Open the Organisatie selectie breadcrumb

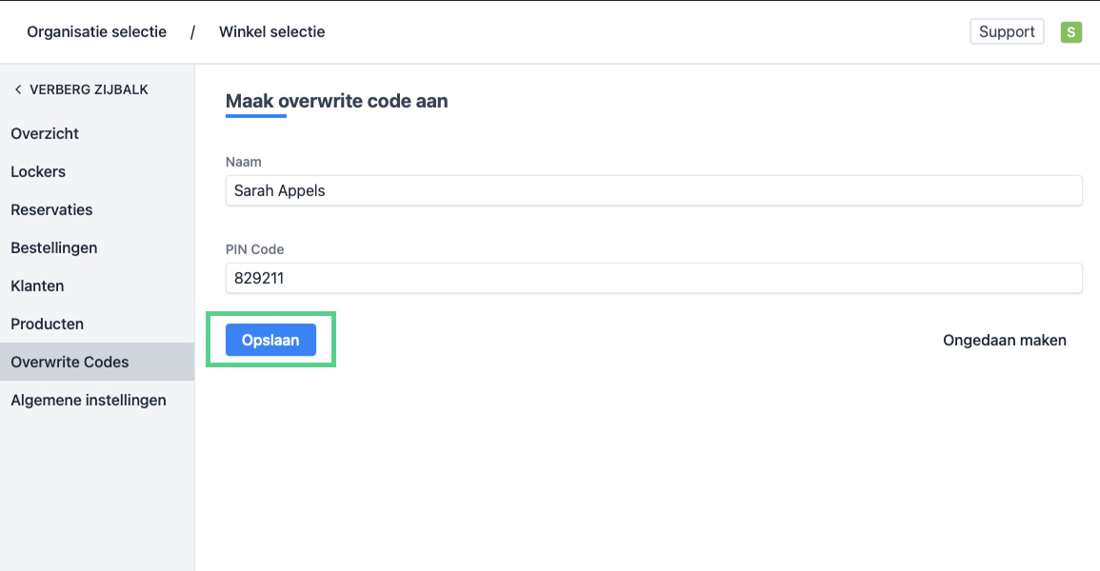click(96, 32)
